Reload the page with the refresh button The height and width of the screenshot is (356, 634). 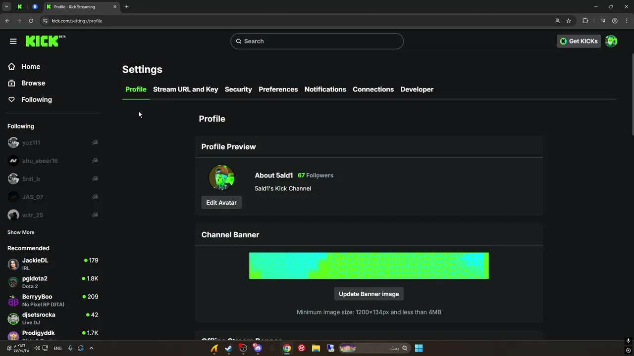point(31,21)
